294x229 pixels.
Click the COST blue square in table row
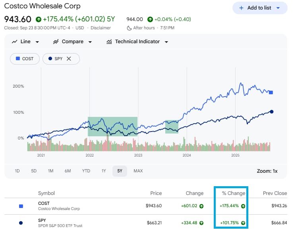[21, 206]
